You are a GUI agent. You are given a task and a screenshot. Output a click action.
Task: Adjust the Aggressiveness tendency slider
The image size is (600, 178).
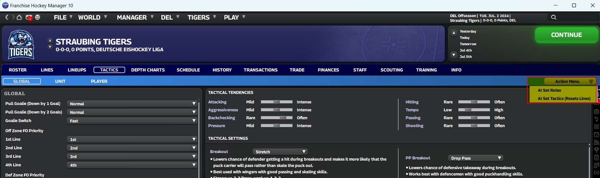pos(277,110)
